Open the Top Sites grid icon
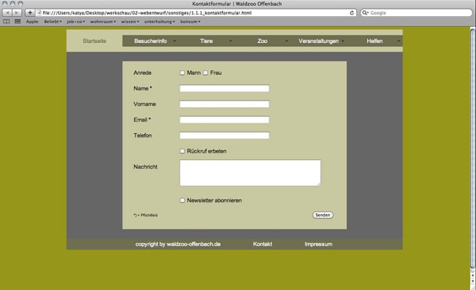 18,21
